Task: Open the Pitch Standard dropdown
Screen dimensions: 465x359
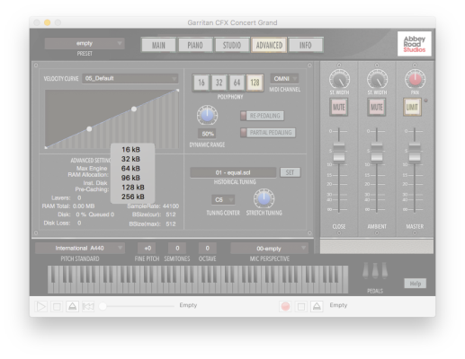Action: (80, 249)
